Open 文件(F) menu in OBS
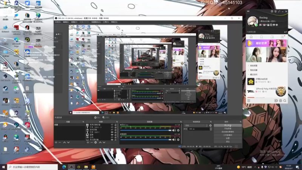Screen dimensions: 302x170 (x=58, y=22)
